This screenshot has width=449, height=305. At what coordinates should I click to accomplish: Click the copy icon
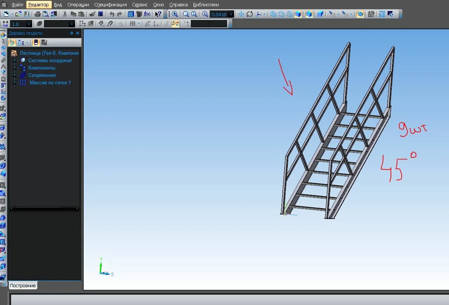[x=73, y=14]
